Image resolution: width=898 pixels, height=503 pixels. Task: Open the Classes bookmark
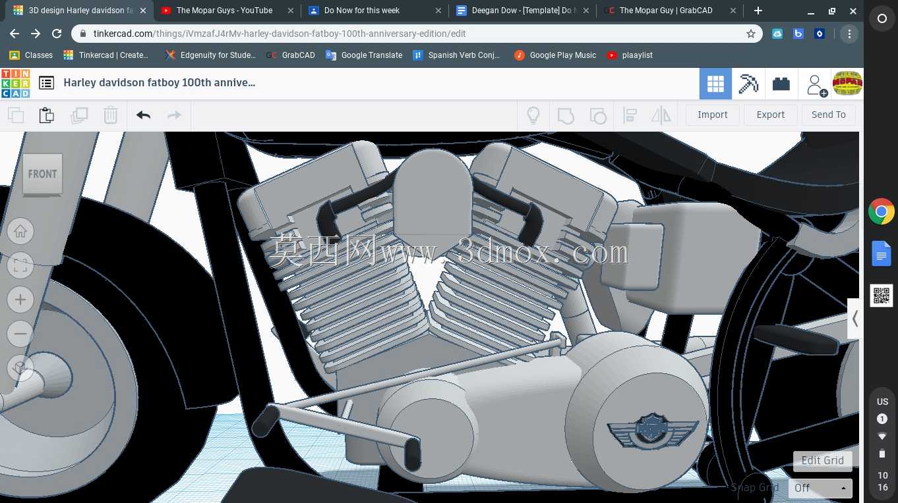pos(31,55)
